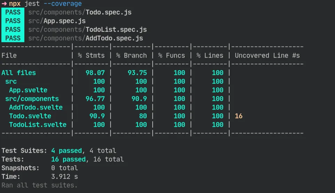Open the src/App.spec.js file path

click(57, 21)
